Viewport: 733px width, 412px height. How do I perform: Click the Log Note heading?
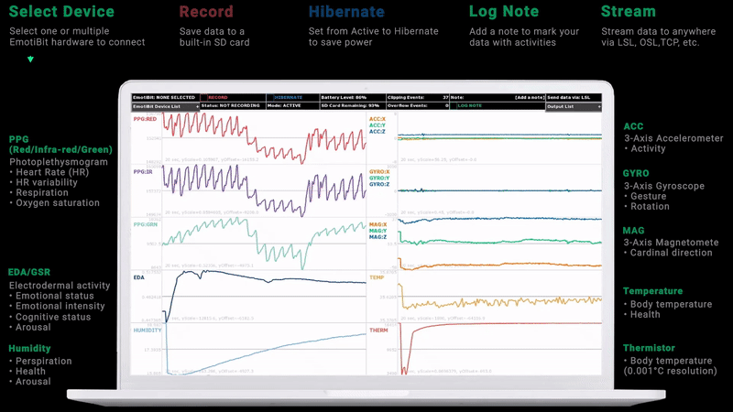tap(504, 12)
